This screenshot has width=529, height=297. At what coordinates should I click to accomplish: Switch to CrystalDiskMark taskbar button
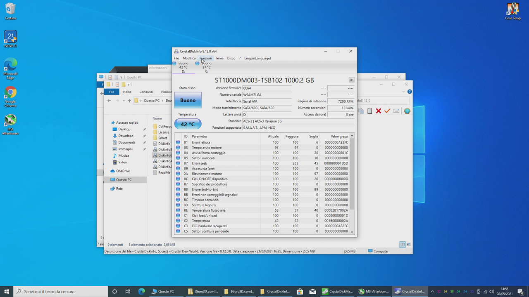pos(337,291)
